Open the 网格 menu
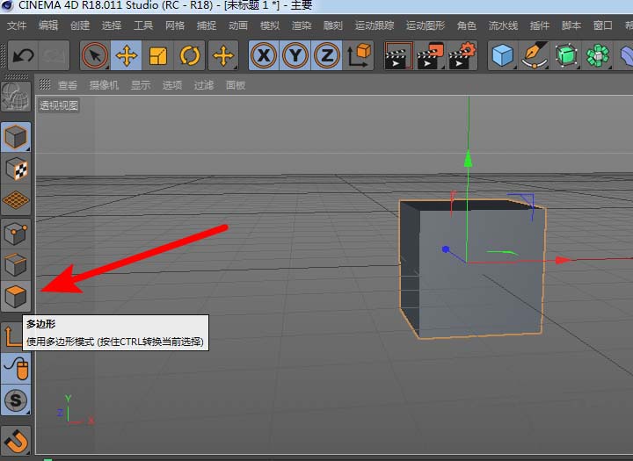 click(174, 25)
